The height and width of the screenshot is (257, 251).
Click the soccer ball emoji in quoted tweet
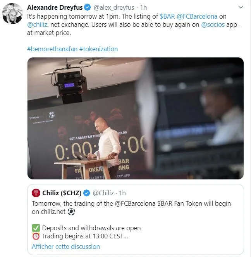click(71, 212)
